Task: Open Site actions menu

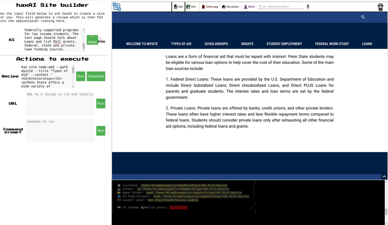Action: pos(230,7)
